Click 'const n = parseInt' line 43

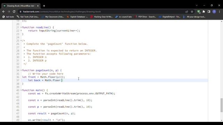coord(60,100)
